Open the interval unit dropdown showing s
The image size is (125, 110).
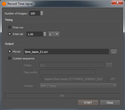click(x=54, y=34)
